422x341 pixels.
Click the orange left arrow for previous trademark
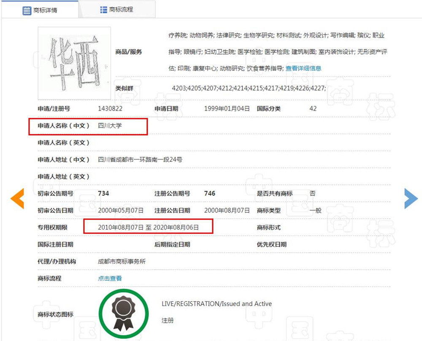pos(17,198)
